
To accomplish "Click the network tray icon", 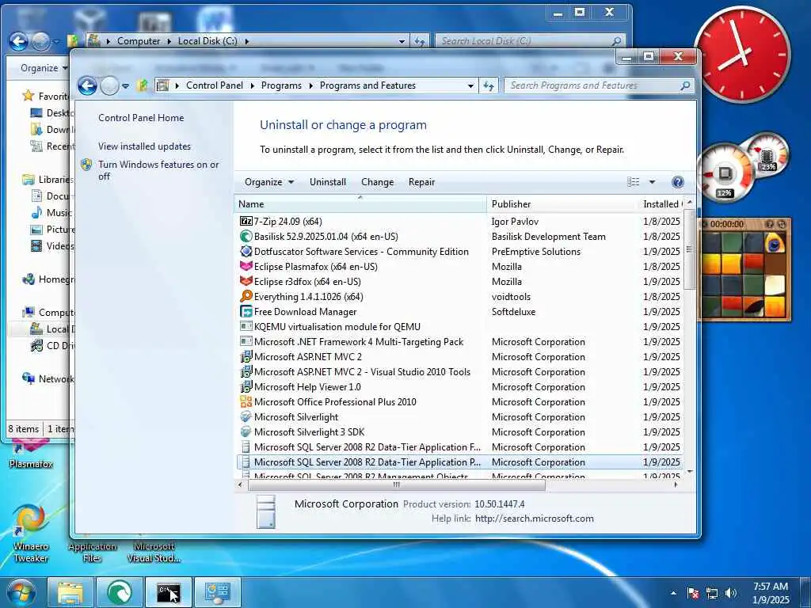I will tap(712, 593).
